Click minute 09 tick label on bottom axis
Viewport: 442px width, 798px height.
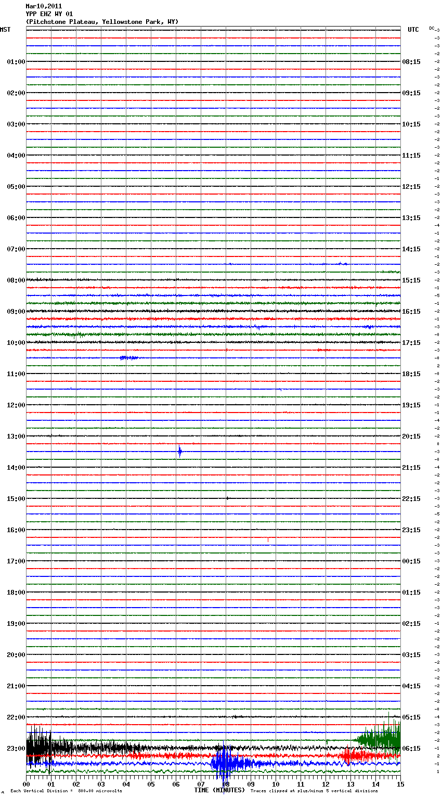coord(251,784)
